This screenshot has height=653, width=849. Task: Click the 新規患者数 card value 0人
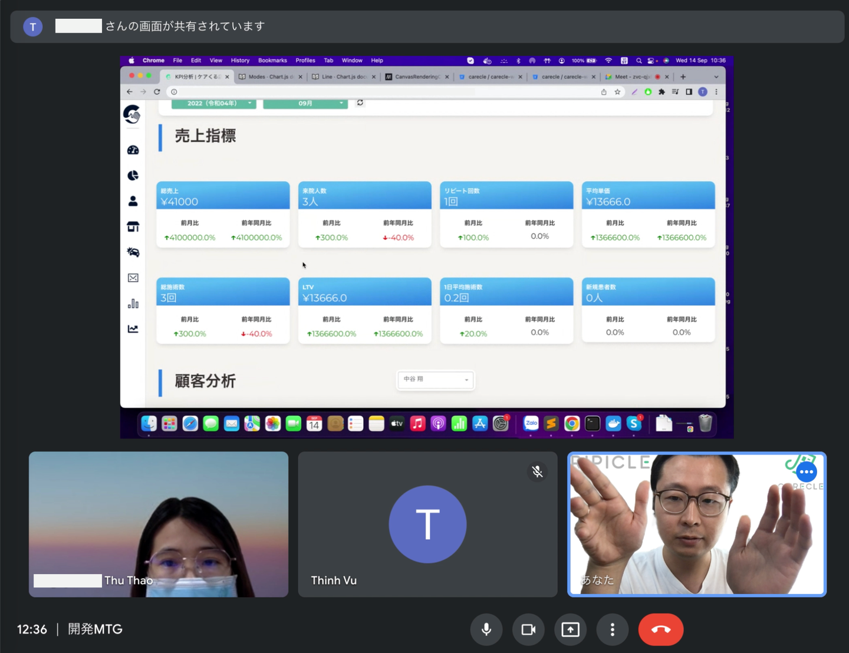pyautogui.click(x=594, y=298)
